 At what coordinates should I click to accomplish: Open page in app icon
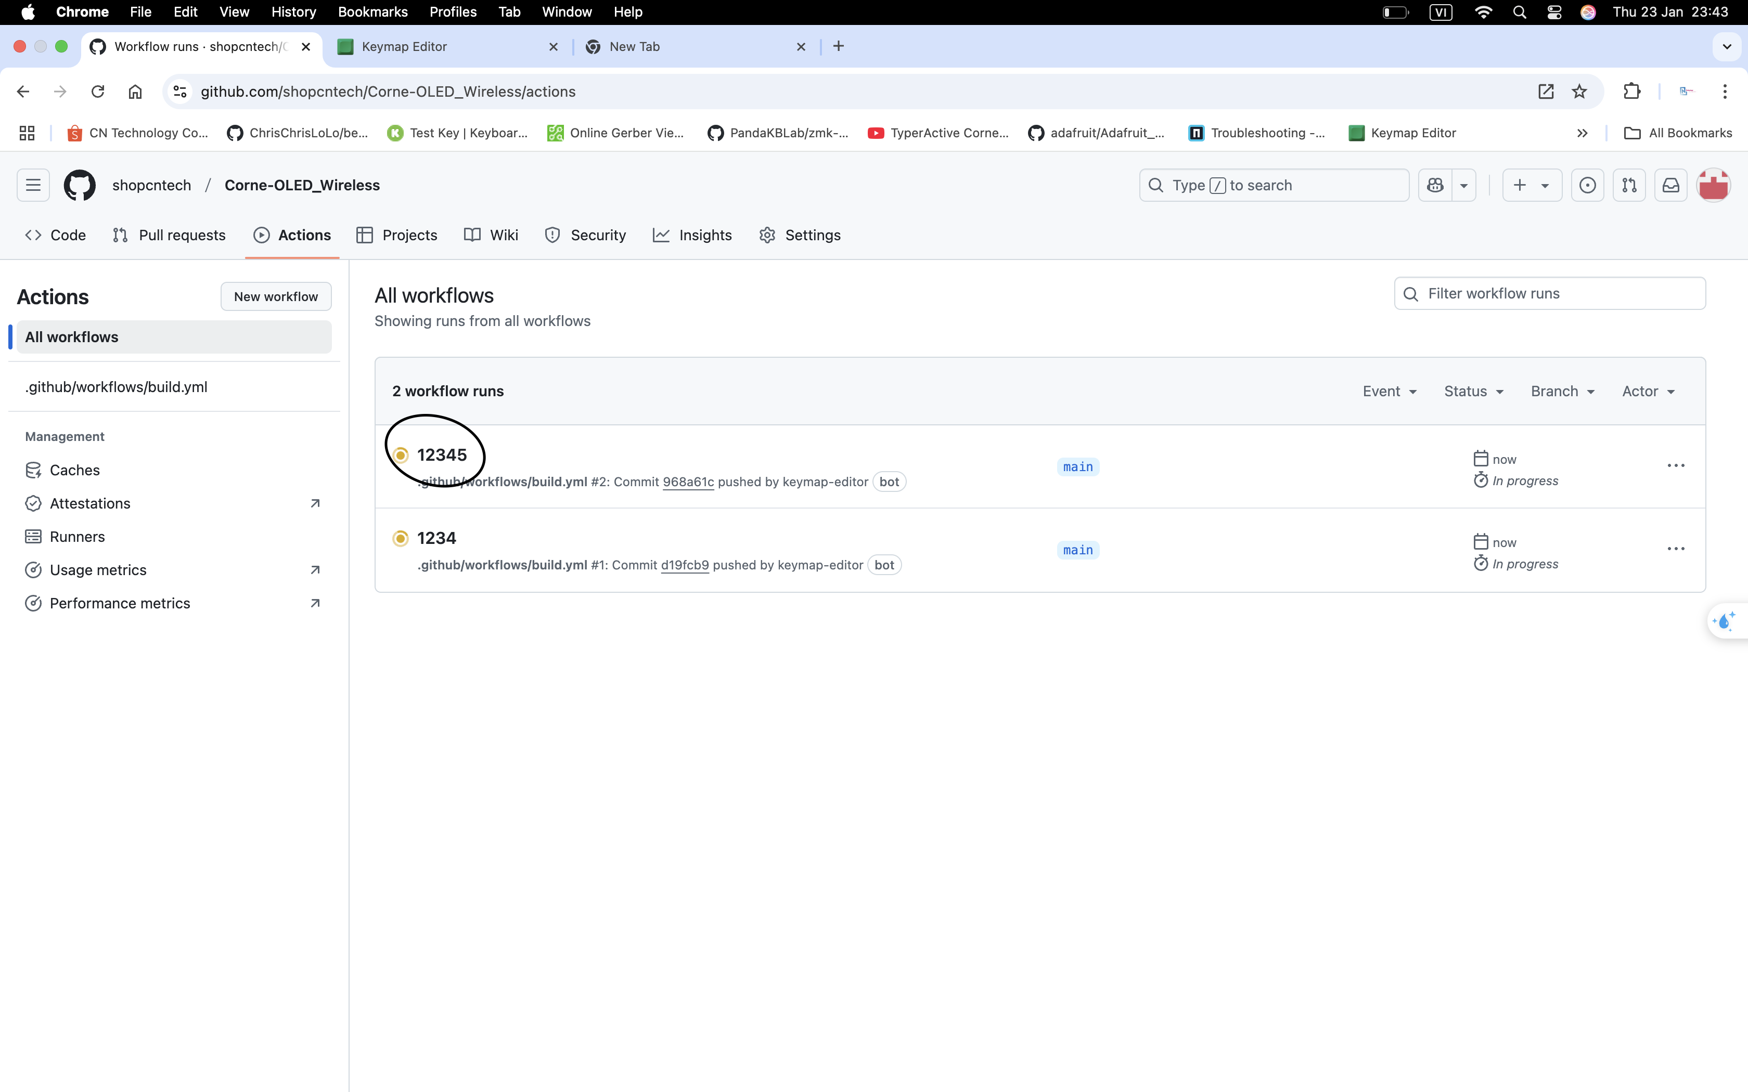click(1546, 92)
